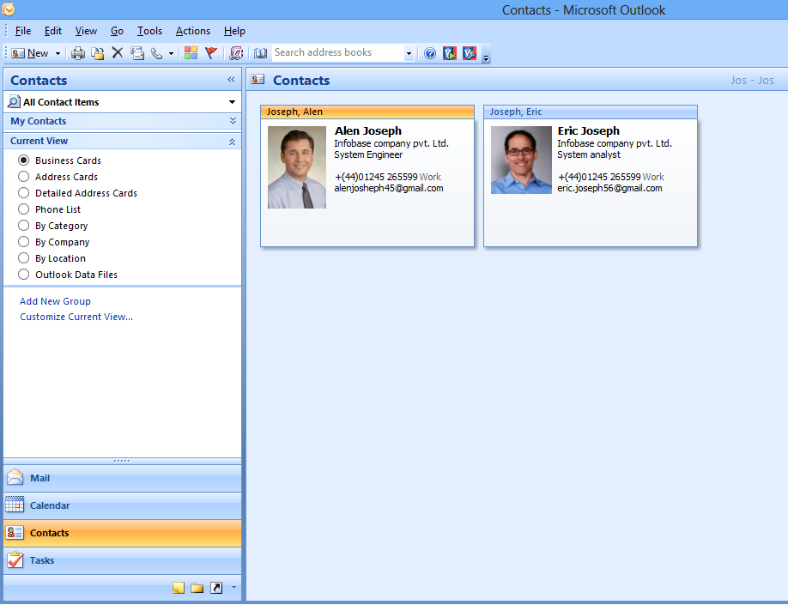
Task: Select the Joseph, Eric card header
Action: tap(591, 112)
